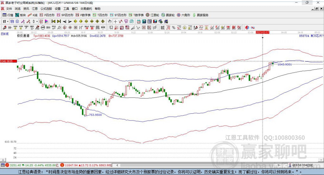Image resolution: width=324 pixels, height=175 pixels.
Task: Expand the 日 period dropdown
Action: coord(8,21)
